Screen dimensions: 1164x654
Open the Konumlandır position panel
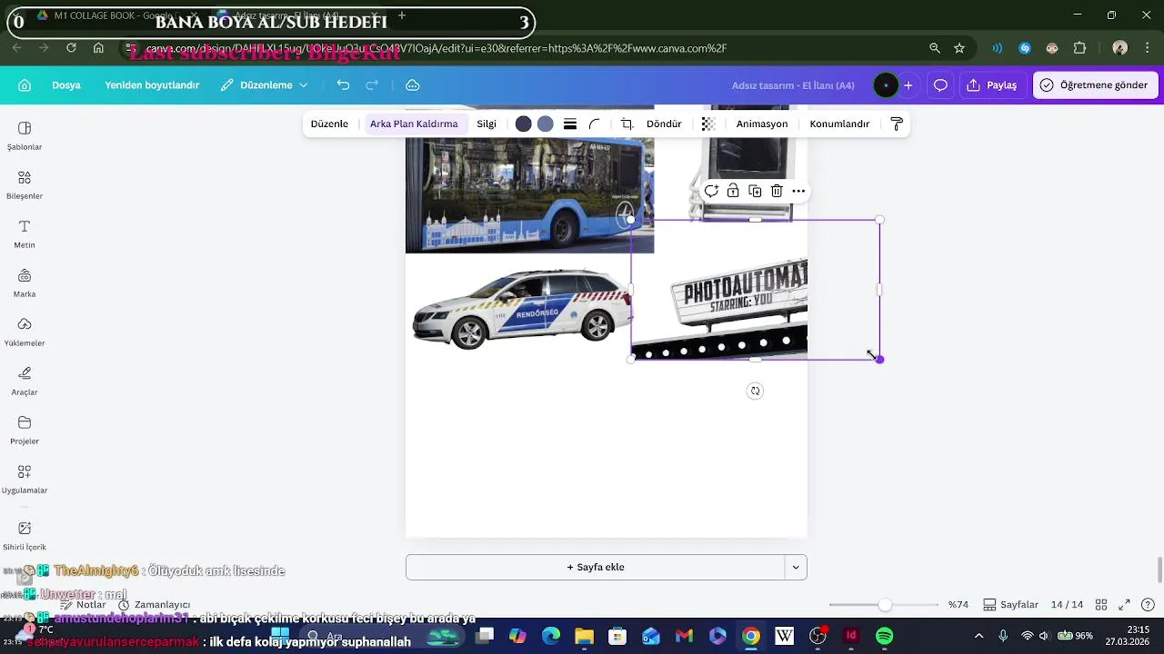pyautogui.click(x=839, y=124)
